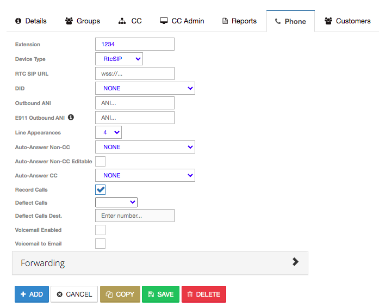The width and height of the screenshot is (379, 307).
Task: Click the x-circle icon on the CANCEL button
Action: [59, 294]
